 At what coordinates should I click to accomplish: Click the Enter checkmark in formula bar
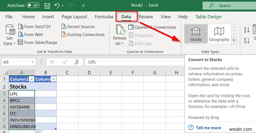point(65,62)
